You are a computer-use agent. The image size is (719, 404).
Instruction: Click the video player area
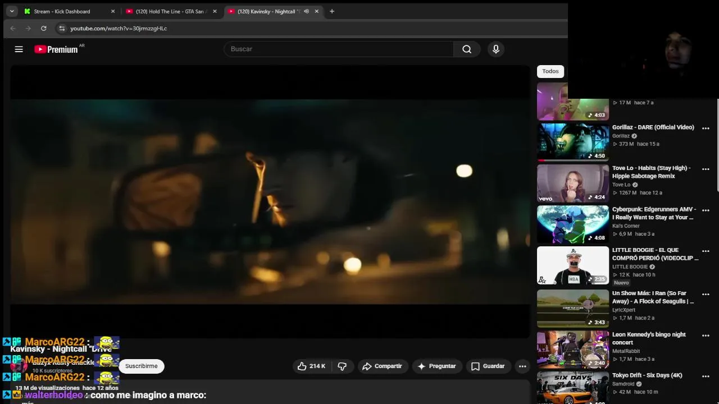[270, 202]
